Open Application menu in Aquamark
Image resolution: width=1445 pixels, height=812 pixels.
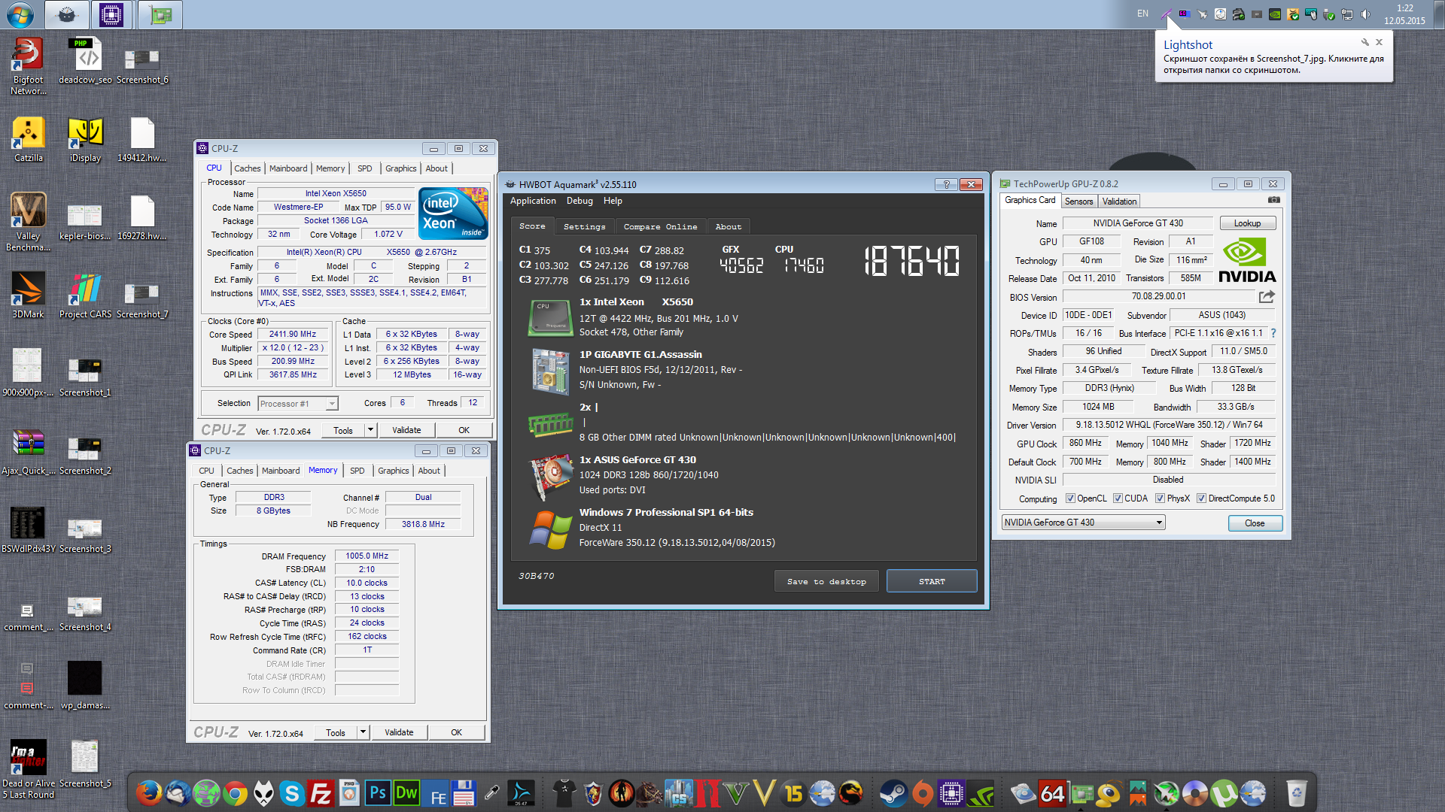533,201
